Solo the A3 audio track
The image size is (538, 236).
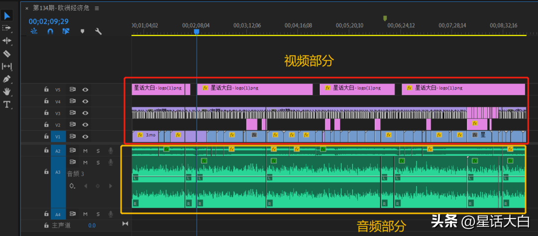(98, 162)
